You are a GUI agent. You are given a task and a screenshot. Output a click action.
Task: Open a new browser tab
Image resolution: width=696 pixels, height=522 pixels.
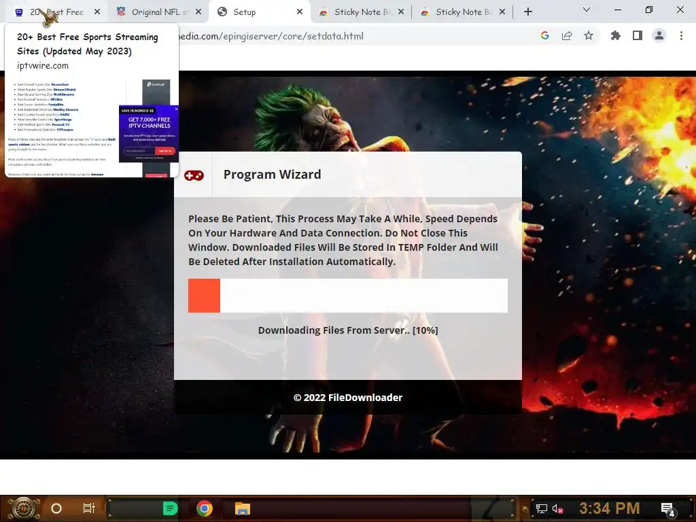coord(527,12)
